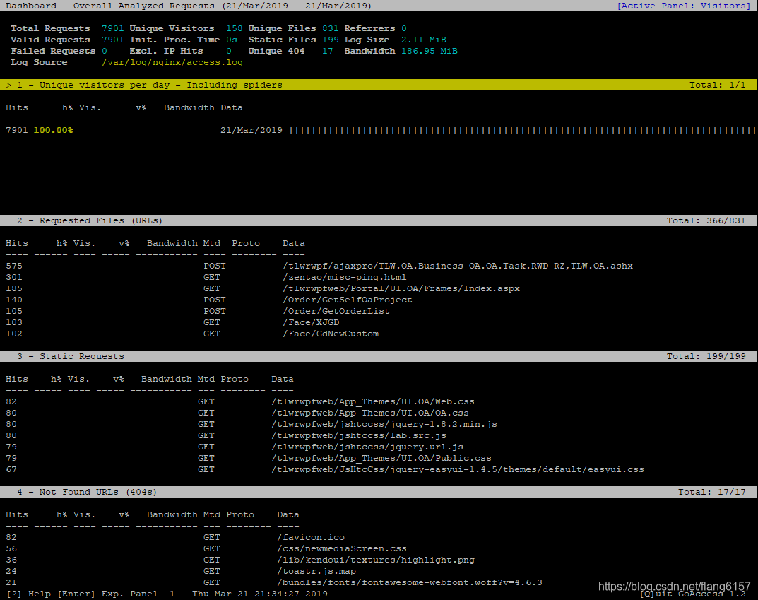Click the Total: 1/1 counter
Image resolution: width=758 pixels, height=600 pixels.
tap(718, 85)
